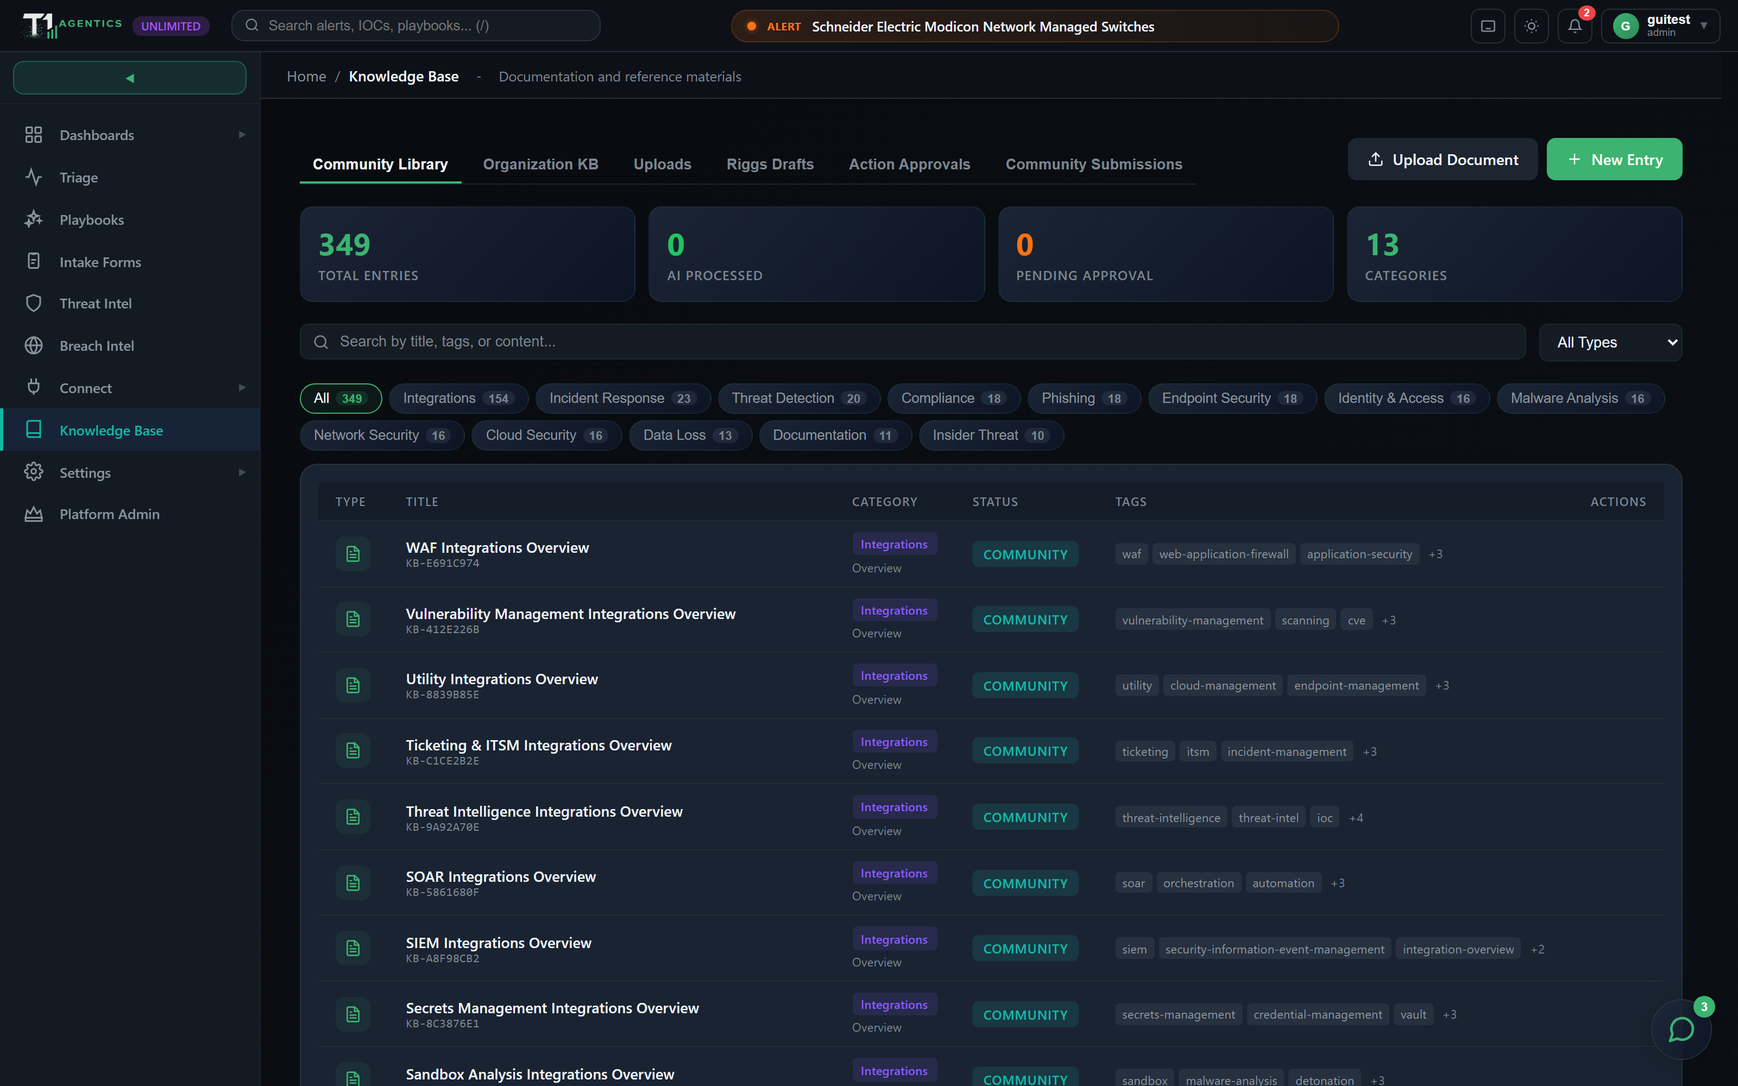Filter by Integrations category chip
The image size is (1738, 1086).
(x=458, y=399)
